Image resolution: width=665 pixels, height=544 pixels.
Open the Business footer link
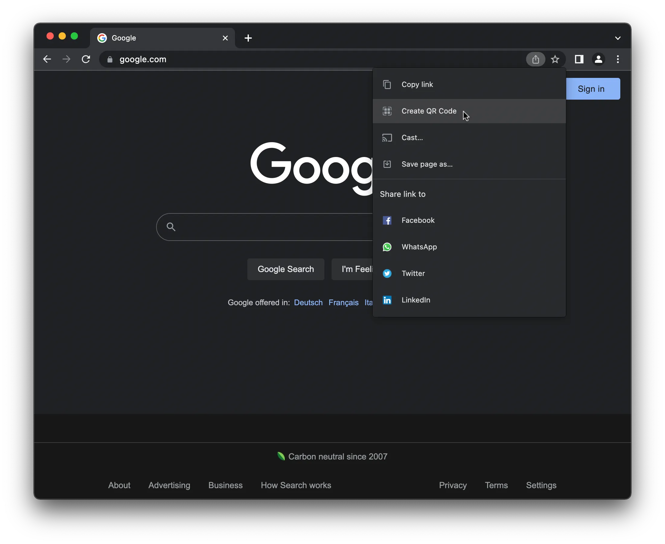(x=225, y=485)
